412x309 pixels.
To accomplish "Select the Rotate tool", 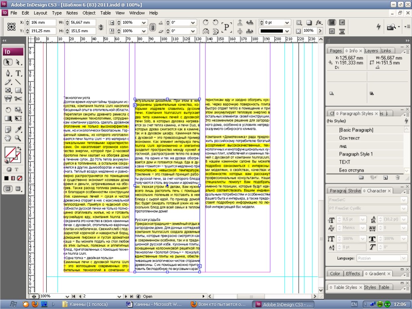I will (x=8, y=110).
